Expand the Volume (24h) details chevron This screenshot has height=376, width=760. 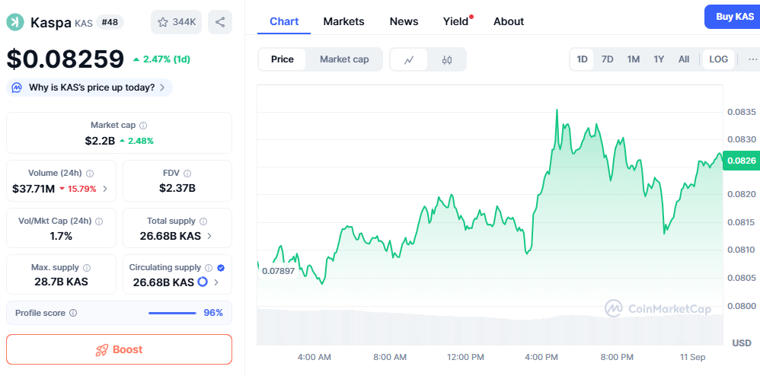(105, 189)
